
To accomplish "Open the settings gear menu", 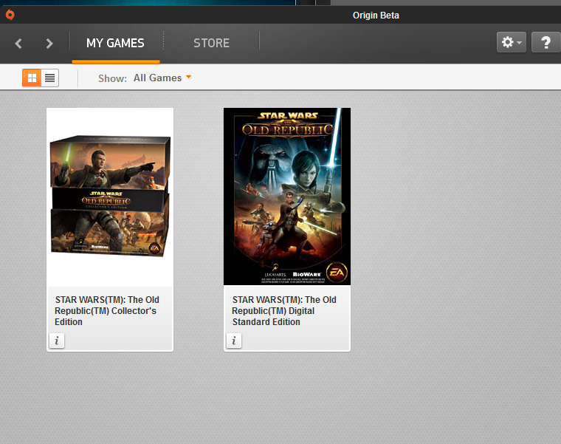I will coord(512,42).
